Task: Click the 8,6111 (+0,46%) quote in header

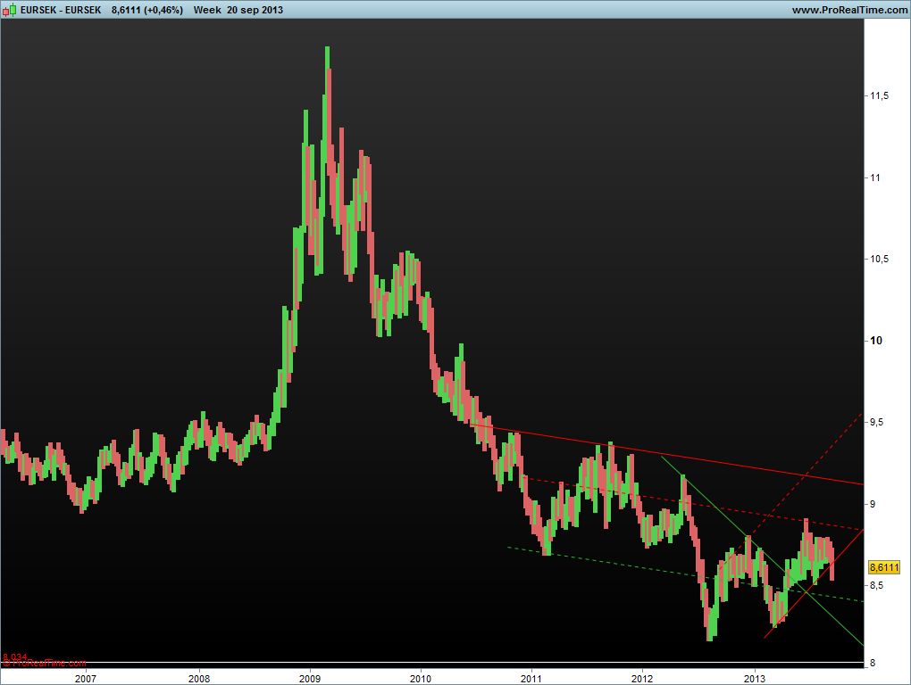Action: pos(147,9)
